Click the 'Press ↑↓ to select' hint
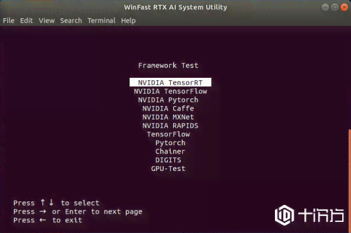This screenshot has width=351, height=233. [56, 203]
